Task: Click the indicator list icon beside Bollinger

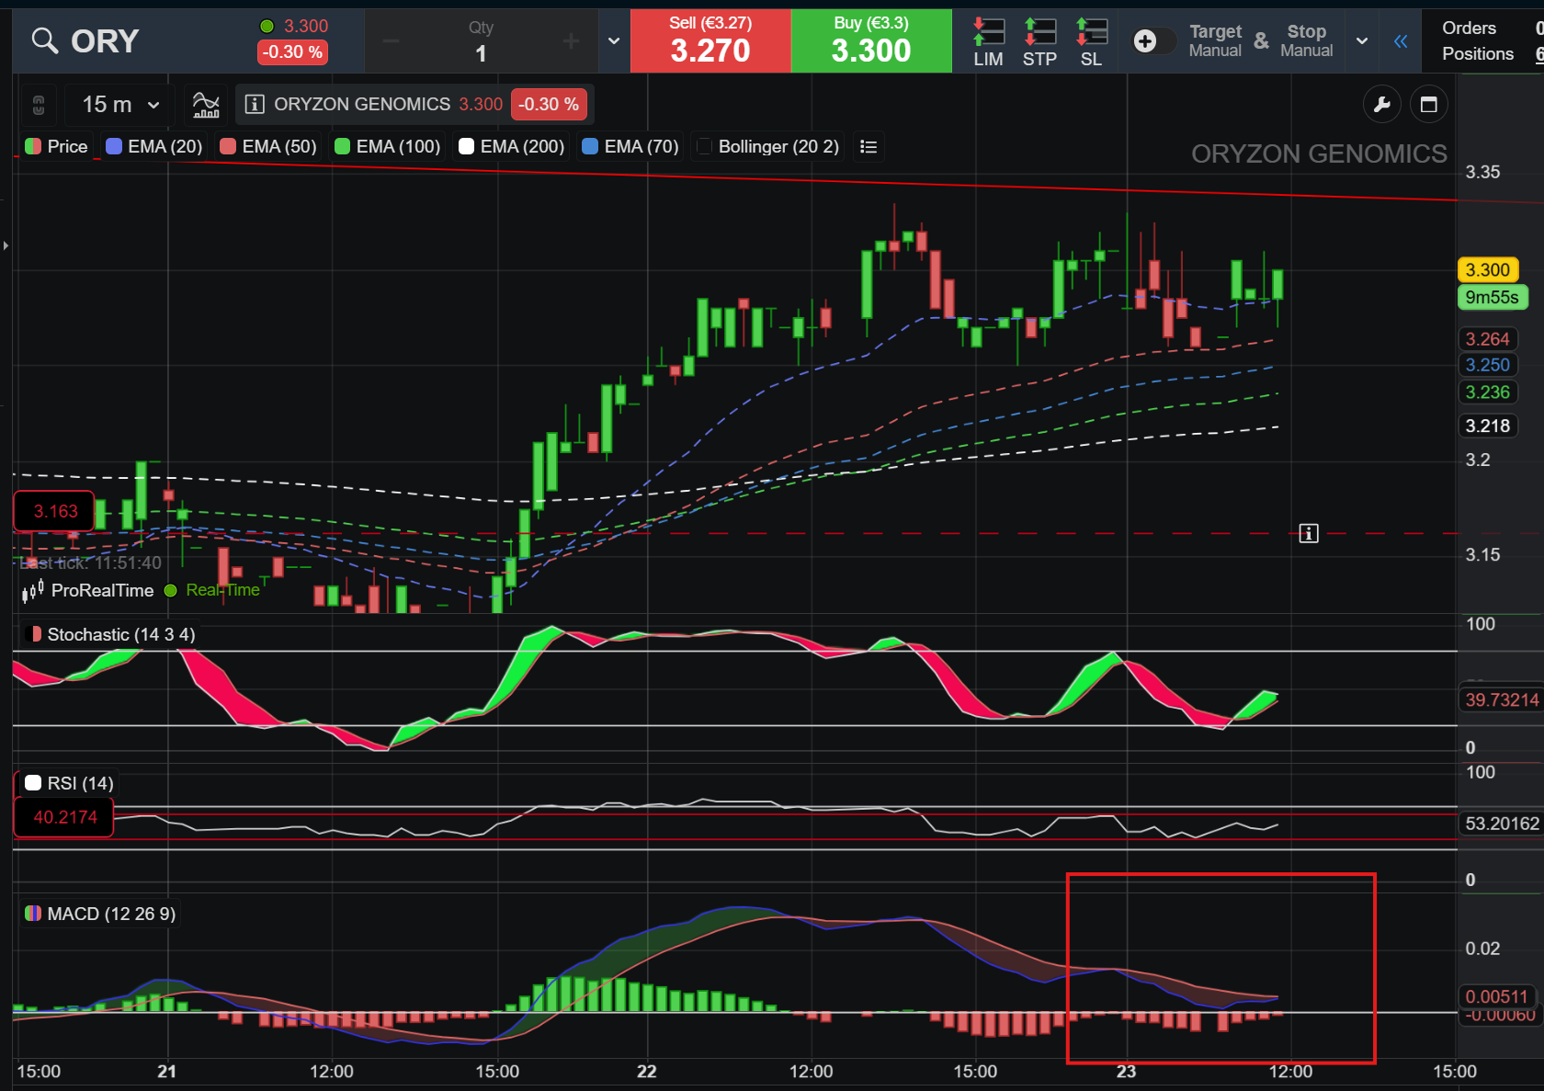Action: [x=868, y=146]
